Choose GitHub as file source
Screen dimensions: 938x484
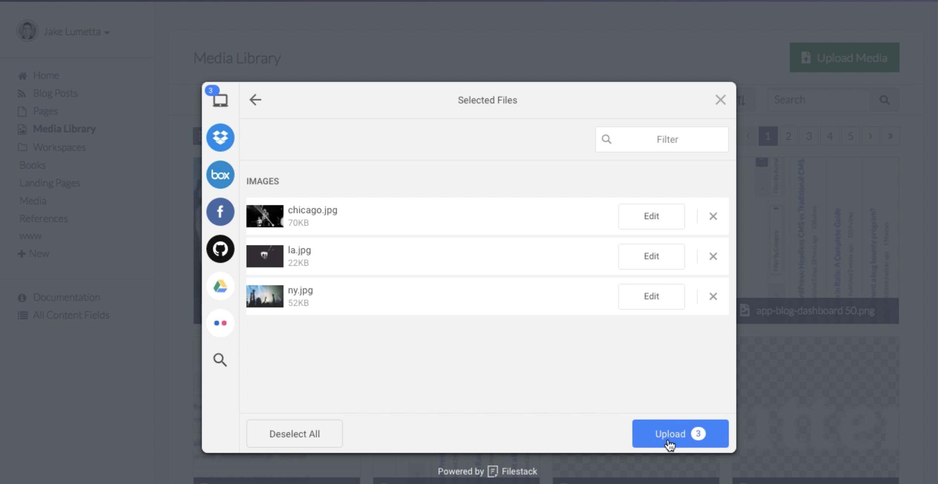pos(220,249)
